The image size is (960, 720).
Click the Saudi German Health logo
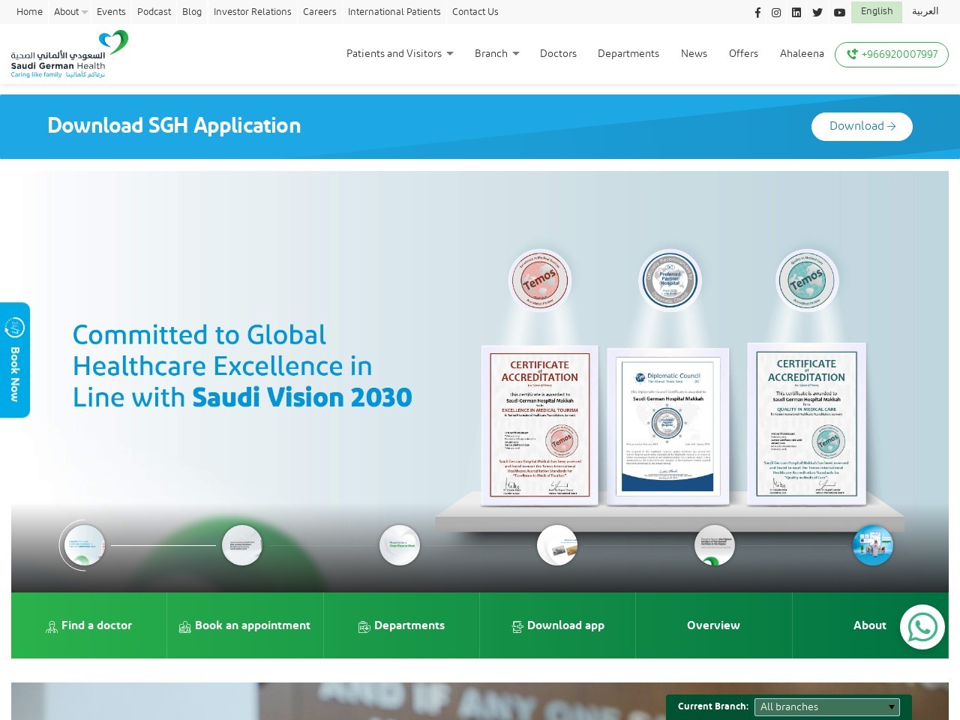pos(70,54)
